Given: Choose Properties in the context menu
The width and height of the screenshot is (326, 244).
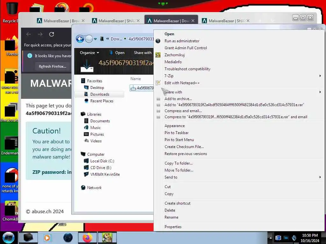Looking at the screenshot, I should (x=173, y=227).
